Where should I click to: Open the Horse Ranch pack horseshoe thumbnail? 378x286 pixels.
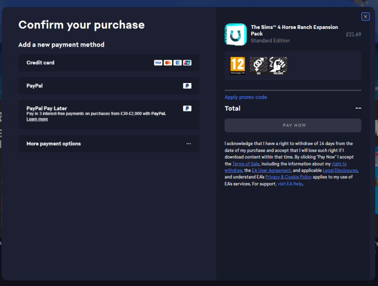(235, 35)
